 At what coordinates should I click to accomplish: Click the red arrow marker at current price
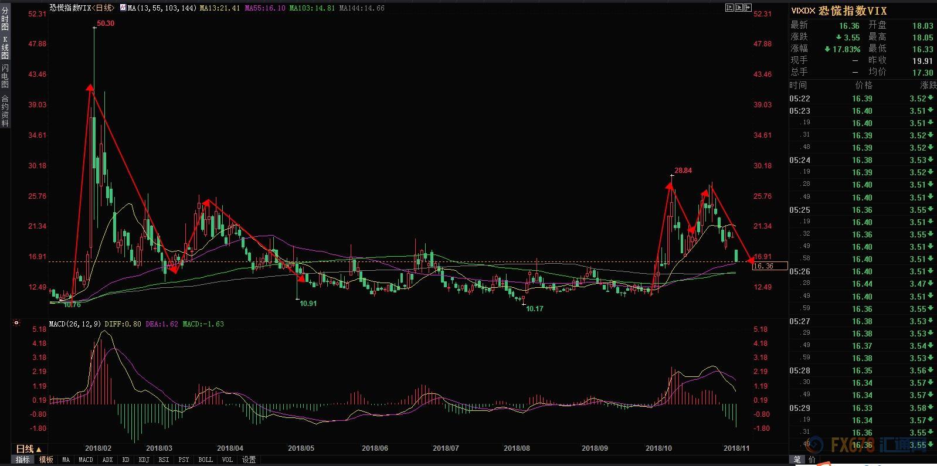(749, 260)
